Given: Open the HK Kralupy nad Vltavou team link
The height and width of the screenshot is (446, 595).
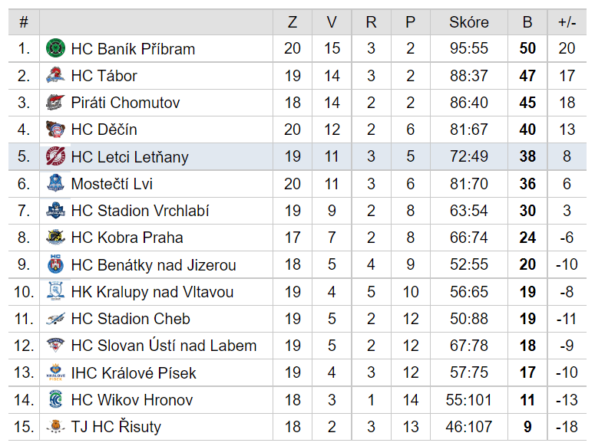Looking at the screenshot, I should [152, 292].
